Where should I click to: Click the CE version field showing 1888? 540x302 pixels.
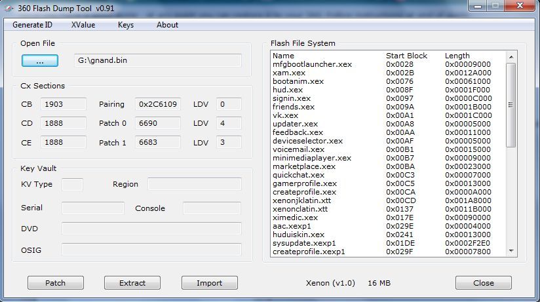64,142
